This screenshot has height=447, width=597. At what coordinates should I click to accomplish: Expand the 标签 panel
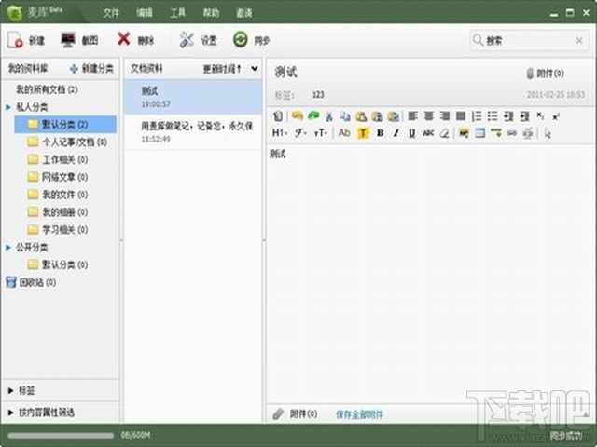10,390
